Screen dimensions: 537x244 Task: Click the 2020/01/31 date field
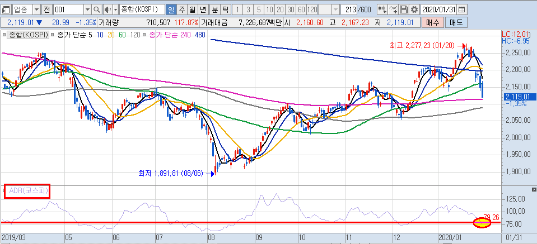click(438, 9)
